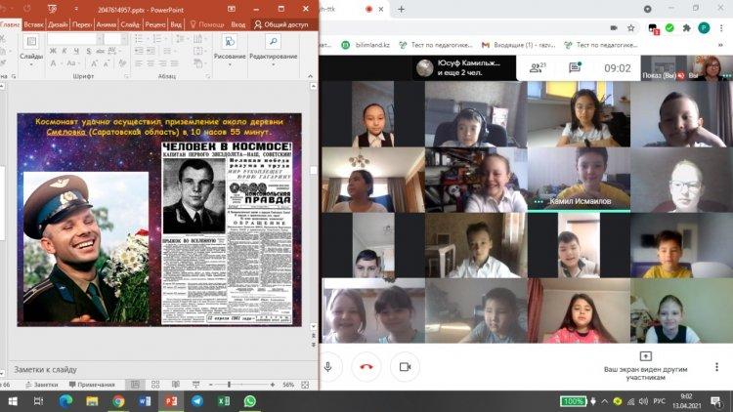Apply text shadow (S) in PowerPoint ribbon
The width and height of the screenshot is (733, 412).
pyautogui.click(x=88, y=51)
